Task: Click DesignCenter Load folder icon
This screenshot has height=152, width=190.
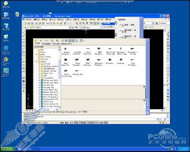Action: click(x=36, y=40)
